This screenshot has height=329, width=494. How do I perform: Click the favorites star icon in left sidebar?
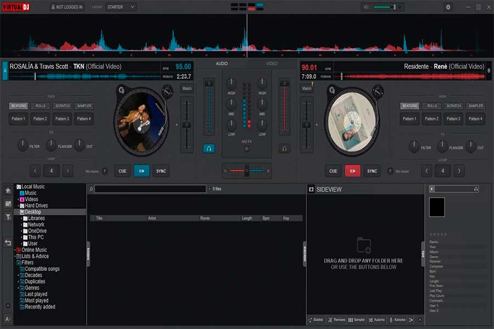pyautogui.click(x=8, y=190)
